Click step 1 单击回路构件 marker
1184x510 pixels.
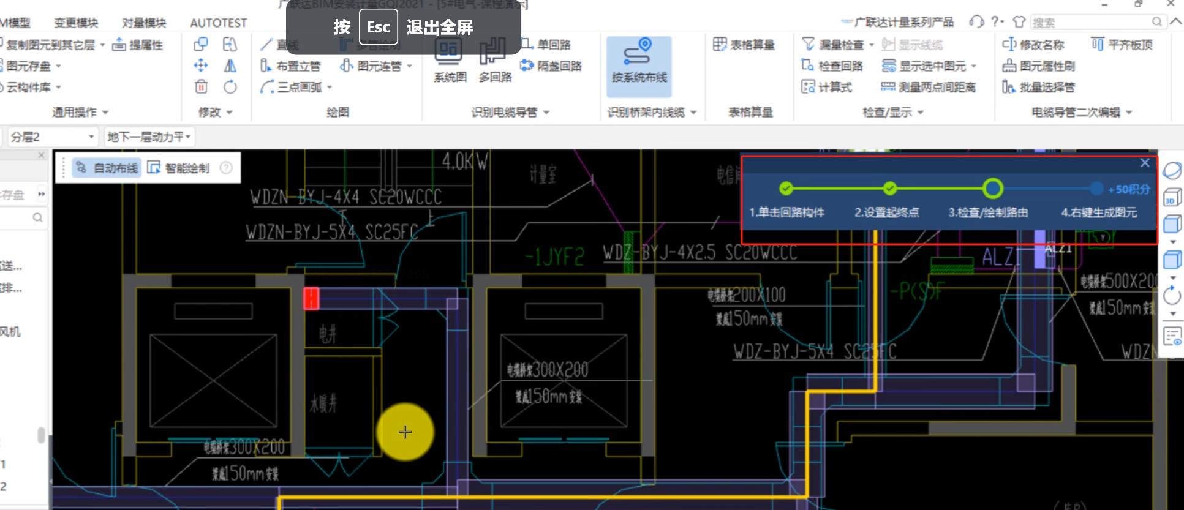coord(786,189)
